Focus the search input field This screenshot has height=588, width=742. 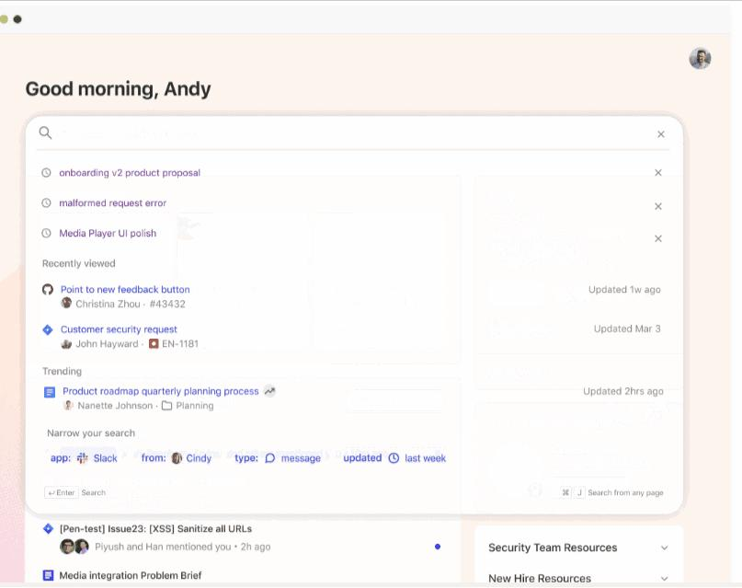352,133
